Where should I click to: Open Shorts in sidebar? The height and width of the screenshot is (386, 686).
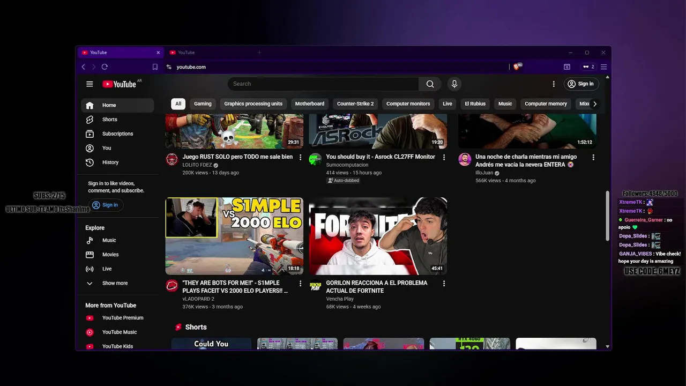coord(117,120)
